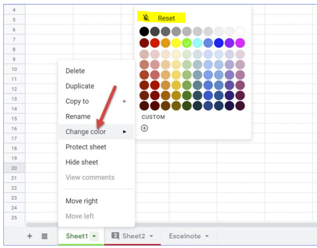Choose Move right for the sheet

(x=81, y=201)
